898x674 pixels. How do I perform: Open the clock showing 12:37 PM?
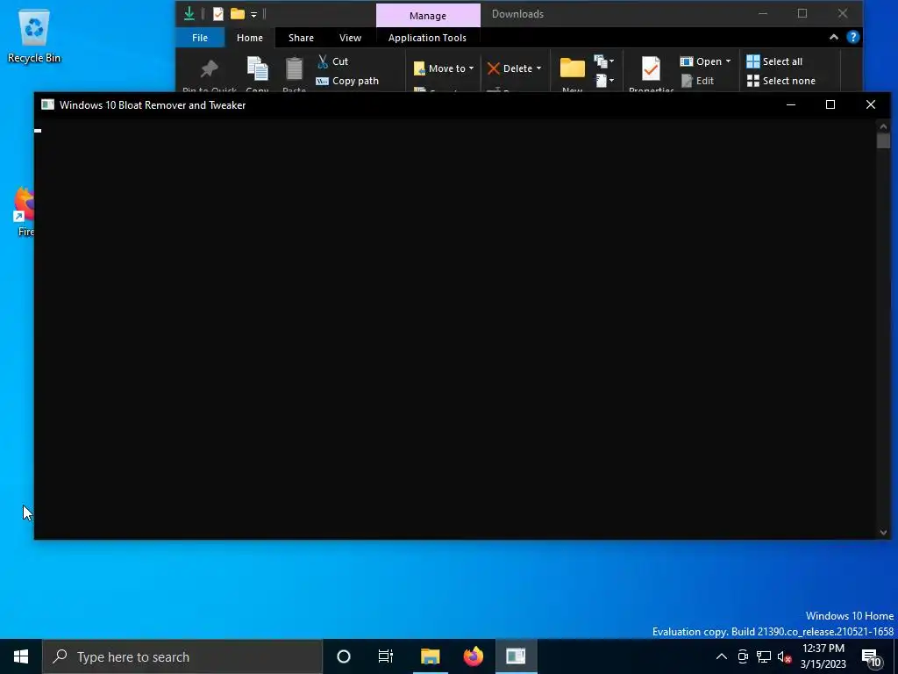pos(823,656)
